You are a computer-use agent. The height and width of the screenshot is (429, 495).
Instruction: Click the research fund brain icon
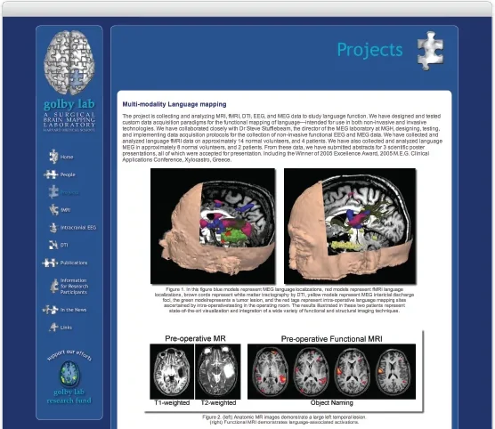(x=69, y=374)
